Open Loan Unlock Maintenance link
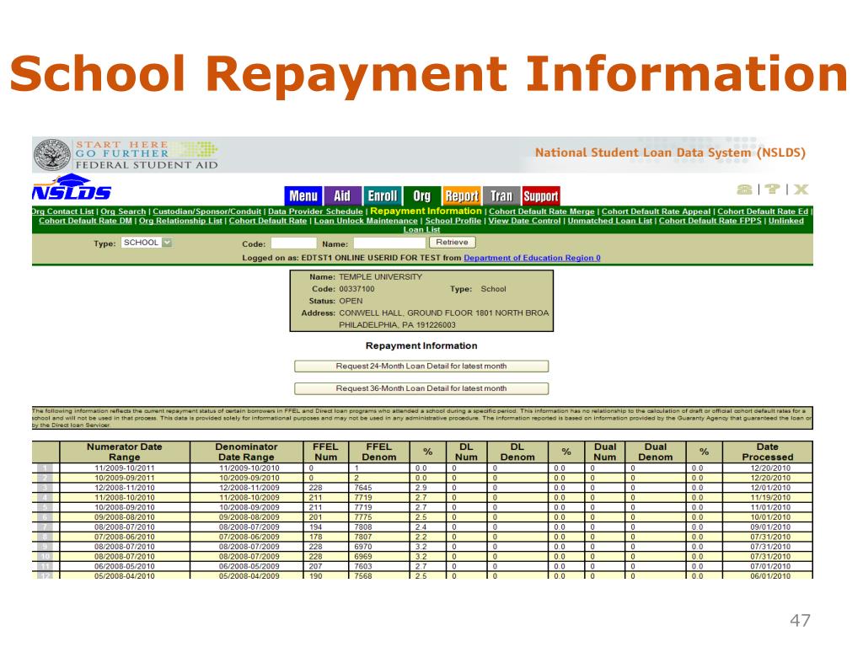Viewport: 863px width, 647px height. click(366, 221)
